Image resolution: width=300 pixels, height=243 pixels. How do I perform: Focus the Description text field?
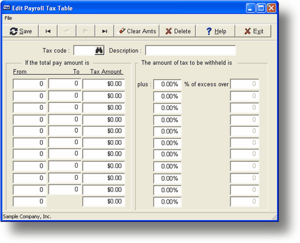[190, 50]
